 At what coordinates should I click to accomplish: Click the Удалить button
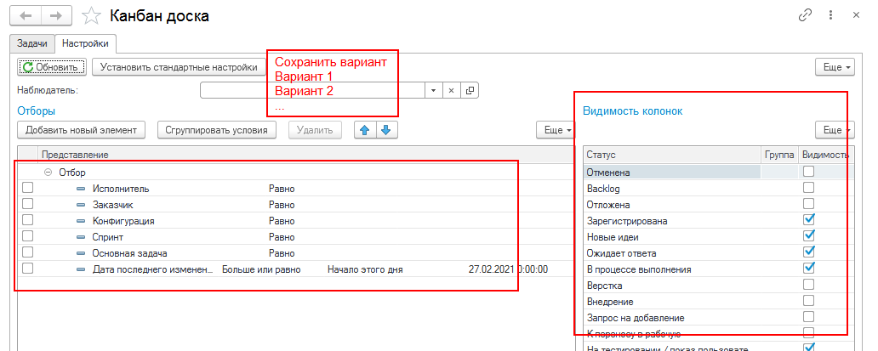tap(315, 130)
